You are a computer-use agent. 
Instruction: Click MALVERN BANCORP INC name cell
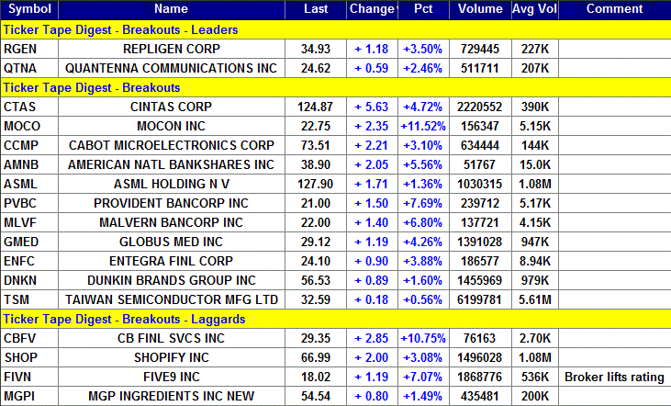(x=171, y=222)
